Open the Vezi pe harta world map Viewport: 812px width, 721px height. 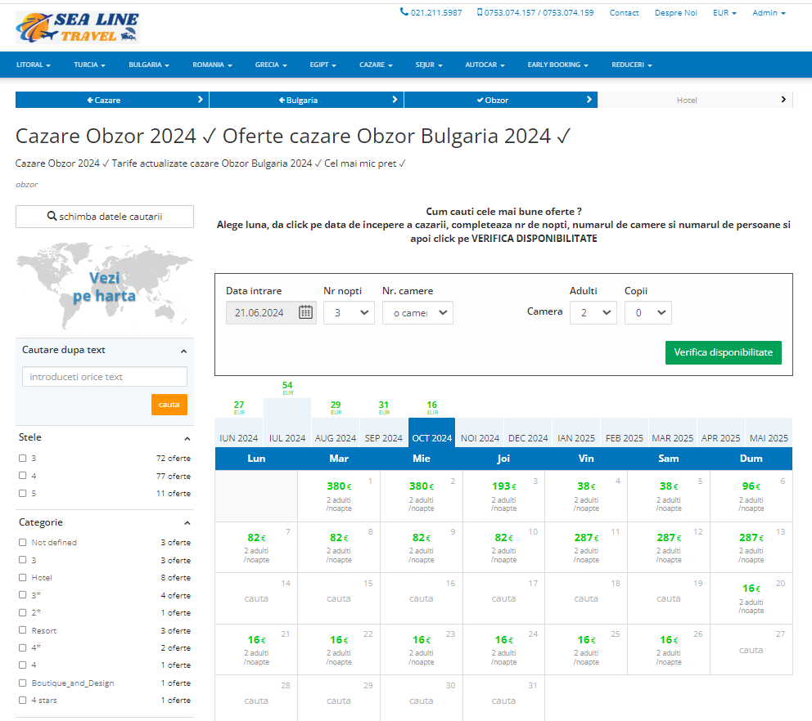tap(105, 287)
